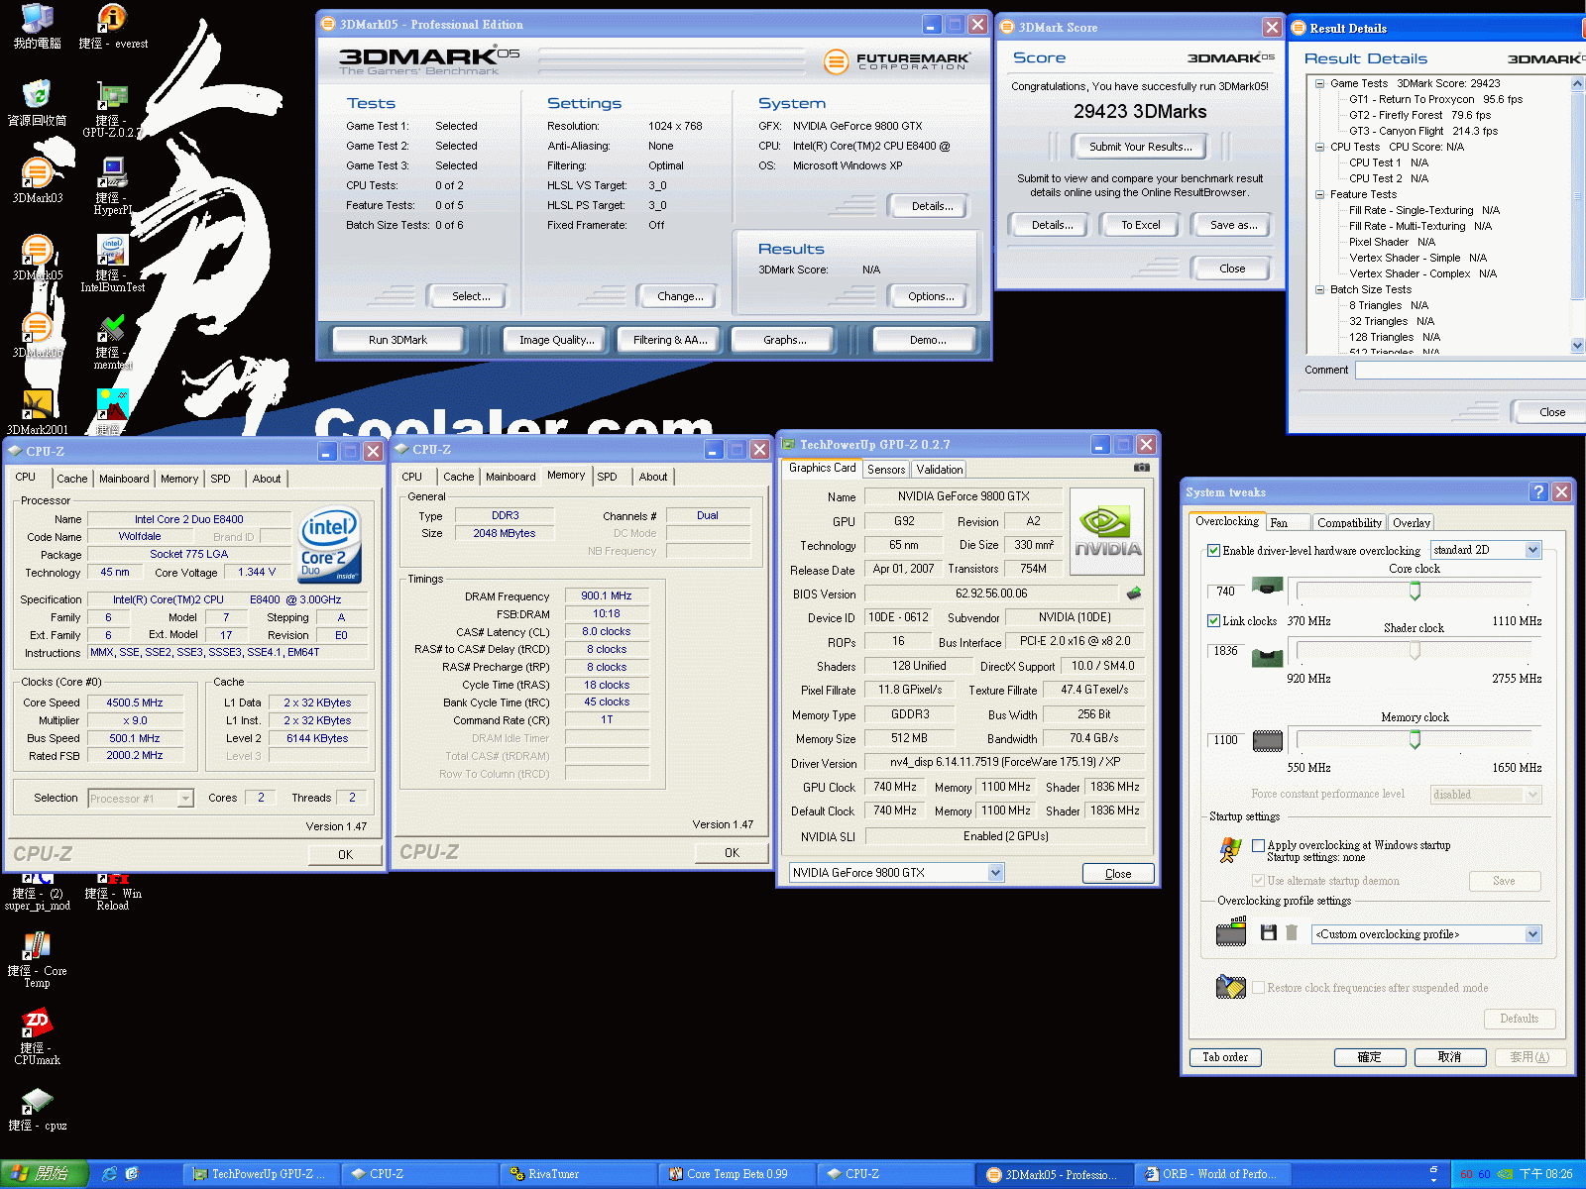Click the Filtering & AA button
1586x1189 pixels.
(670, 340)
